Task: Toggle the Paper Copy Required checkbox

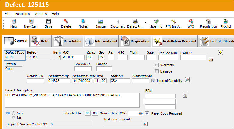Action: (147, 113)
